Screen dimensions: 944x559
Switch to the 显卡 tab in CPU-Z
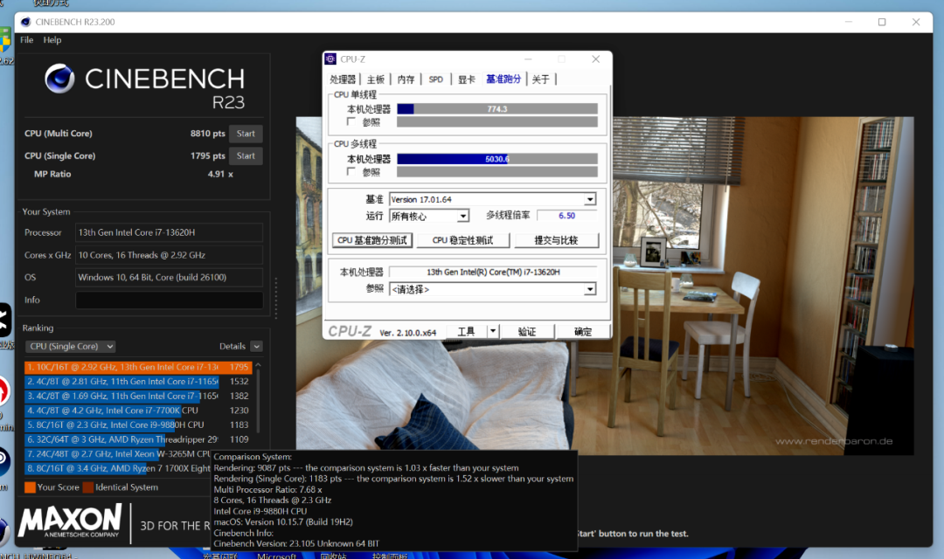467,79
